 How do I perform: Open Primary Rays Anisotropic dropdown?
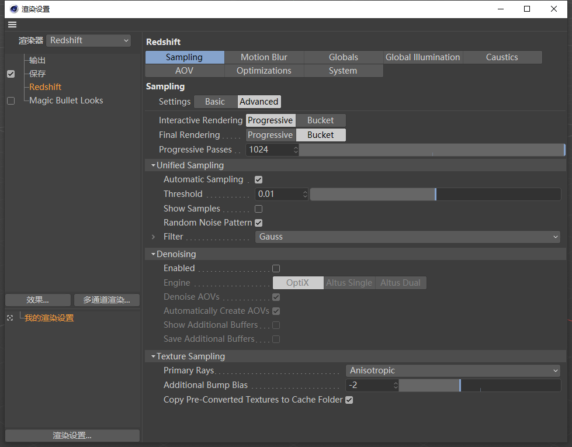[x=453, y=370]
